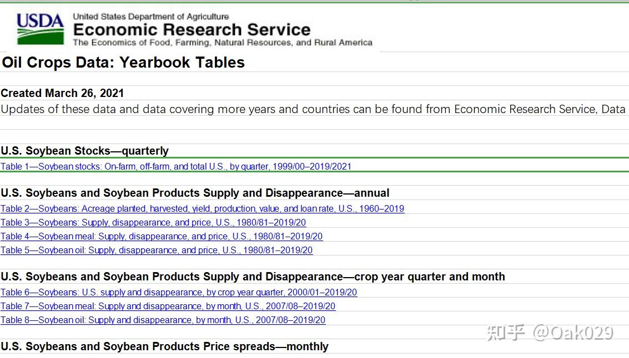Open Table 1 Soybean stocks link
The width and height of the screenshot is (629, 358).
[x=175, y=166]
